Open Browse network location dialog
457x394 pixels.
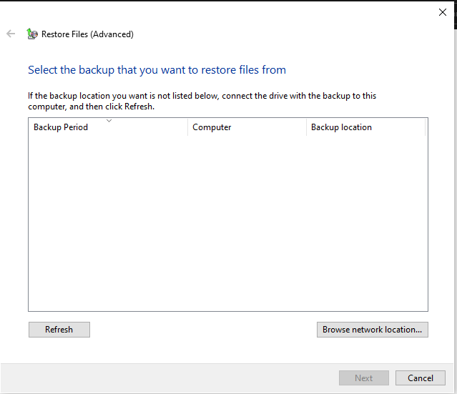(x=373, y=330)
